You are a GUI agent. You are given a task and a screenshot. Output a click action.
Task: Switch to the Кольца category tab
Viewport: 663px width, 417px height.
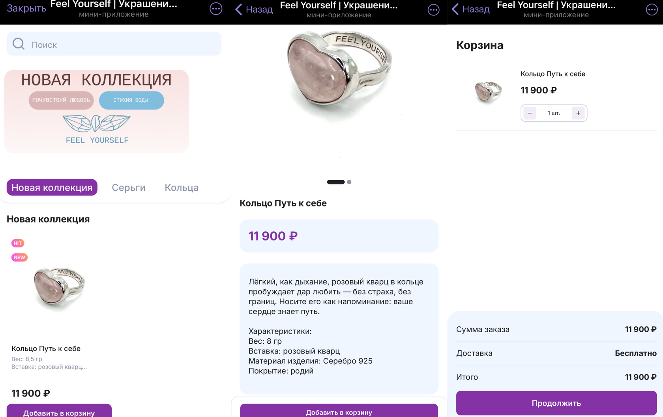182,188
